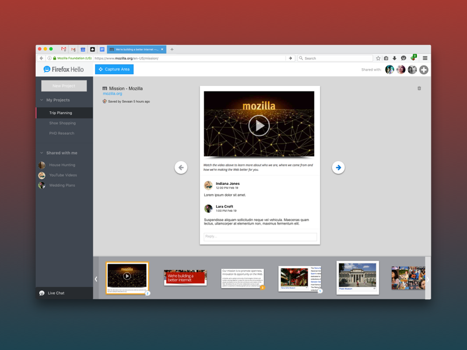Select the people collage thumbnail

(x=408, y=278)
